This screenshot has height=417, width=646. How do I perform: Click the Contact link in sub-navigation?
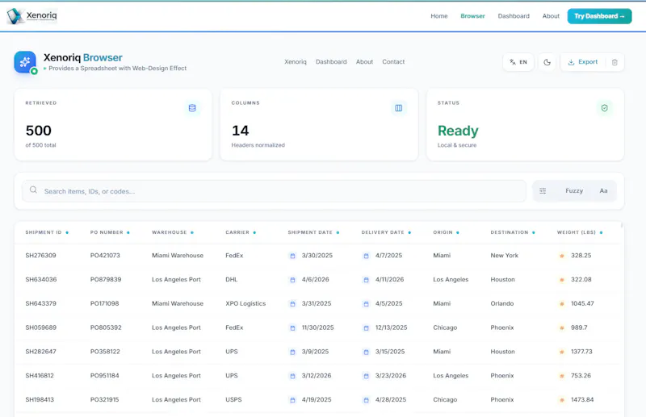[393, 62]
